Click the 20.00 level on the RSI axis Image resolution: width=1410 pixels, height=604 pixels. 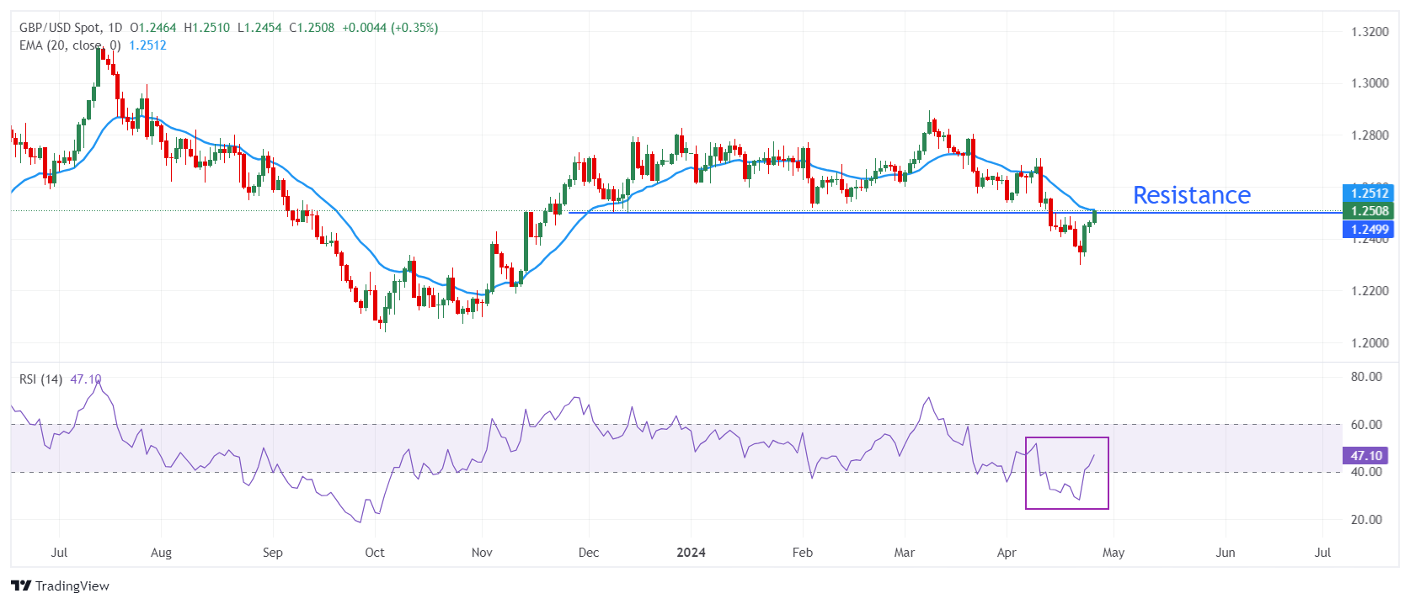coord(1366,520)
